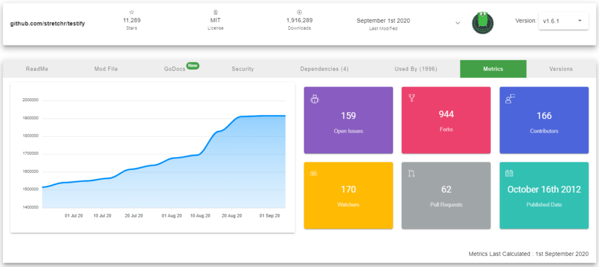Click the calendar icon in Published Date card
Screen dimensions: 599x267
[509, 174]
